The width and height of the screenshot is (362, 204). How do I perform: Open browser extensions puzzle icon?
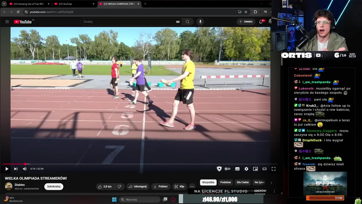(255, 12)
